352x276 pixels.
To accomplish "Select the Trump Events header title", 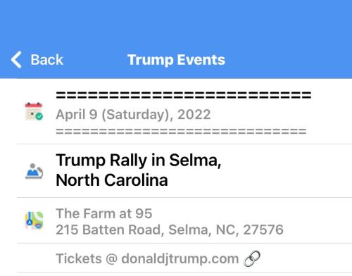I will coord(176,60).
